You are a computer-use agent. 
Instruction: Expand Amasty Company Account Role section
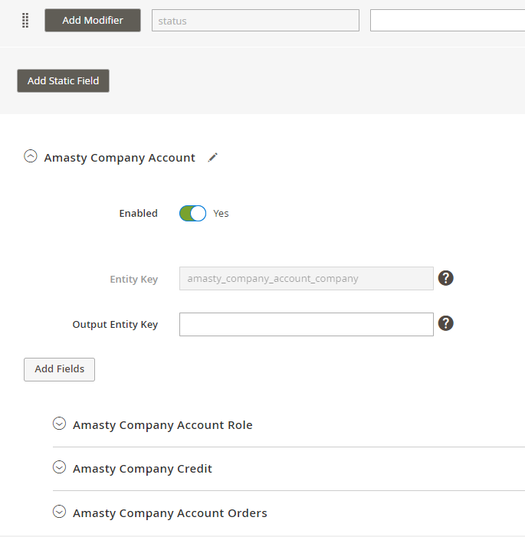59,424
